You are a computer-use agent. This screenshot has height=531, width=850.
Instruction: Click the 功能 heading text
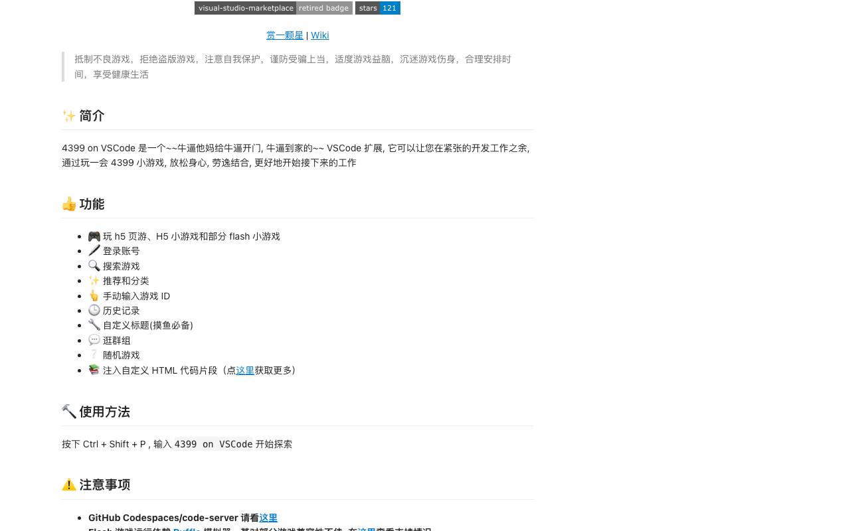tap(92, 204)
